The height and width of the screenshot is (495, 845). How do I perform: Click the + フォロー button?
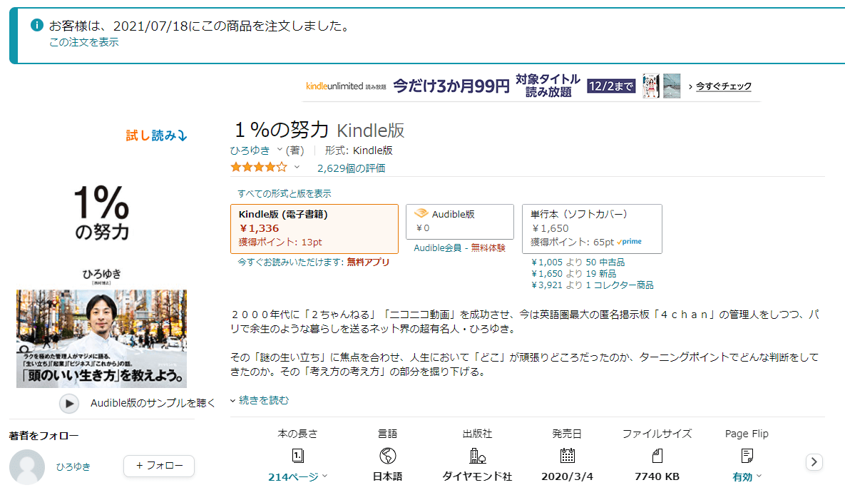[x=159, y=465]
